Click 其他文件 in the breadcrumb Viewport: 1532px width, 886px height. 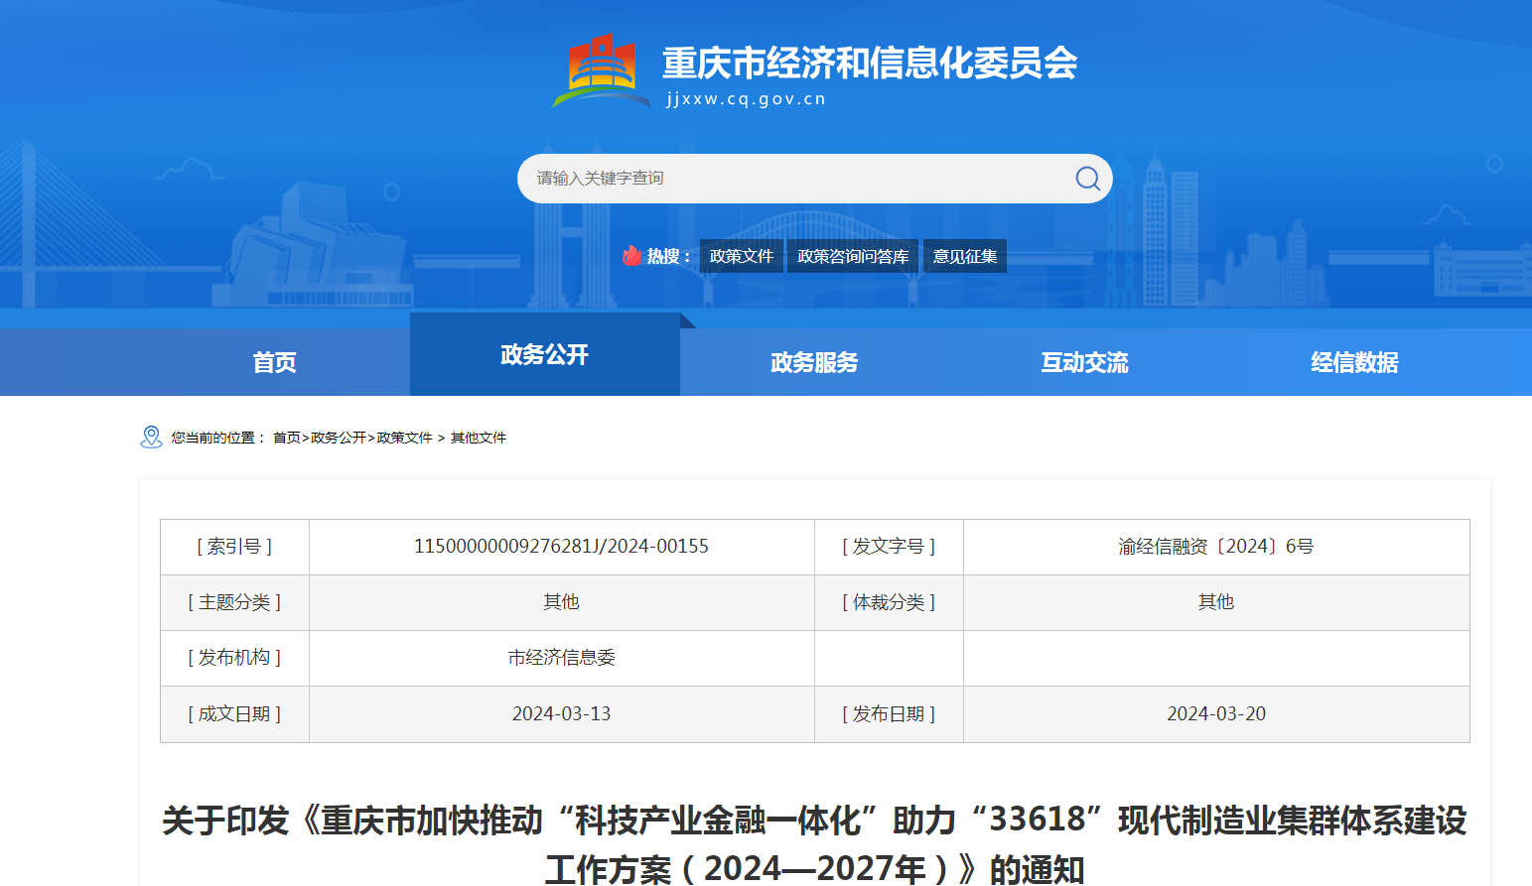pyautogui.click(x=477, y=438)
